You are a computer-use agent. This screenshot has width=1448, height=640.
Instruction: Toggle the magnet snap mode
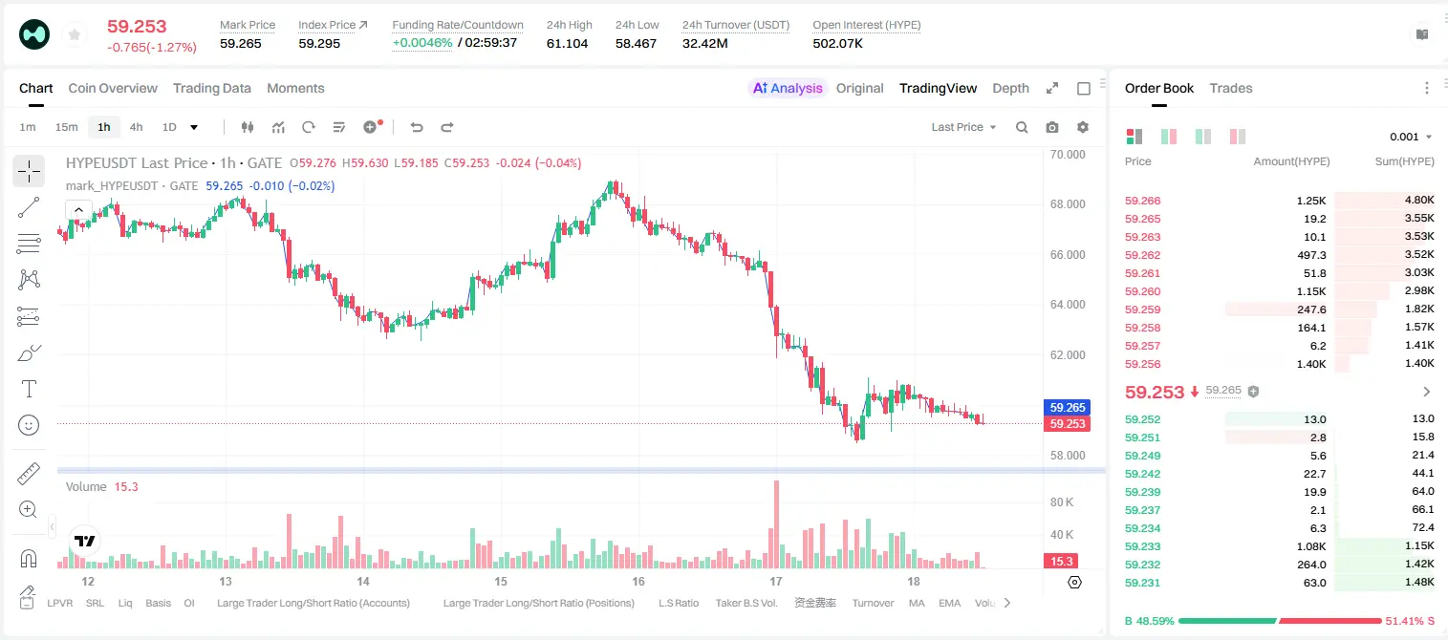(x=29, y=559)
